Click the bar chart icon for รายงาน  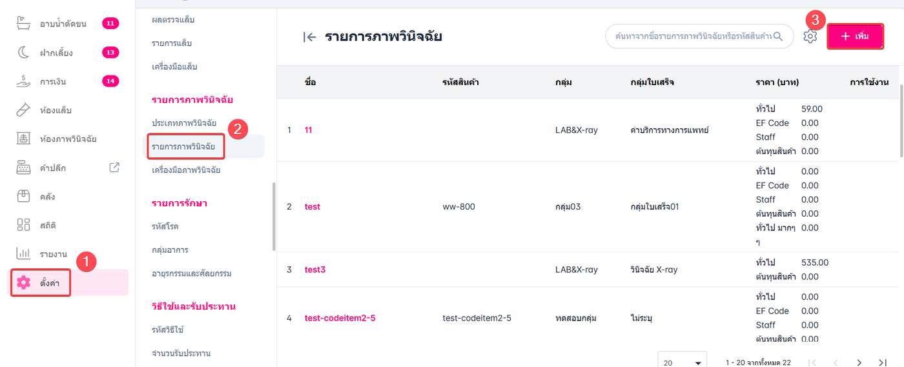pyautogui.click(x=23, y=253)
